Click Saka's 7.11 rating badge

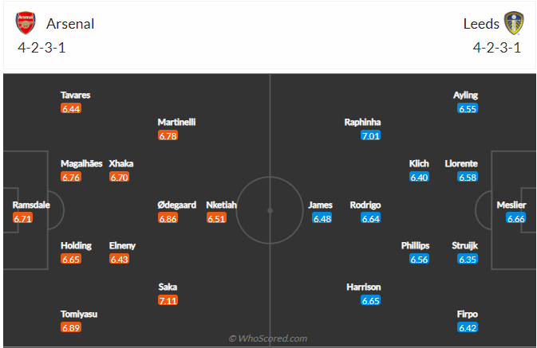[168, 300]
